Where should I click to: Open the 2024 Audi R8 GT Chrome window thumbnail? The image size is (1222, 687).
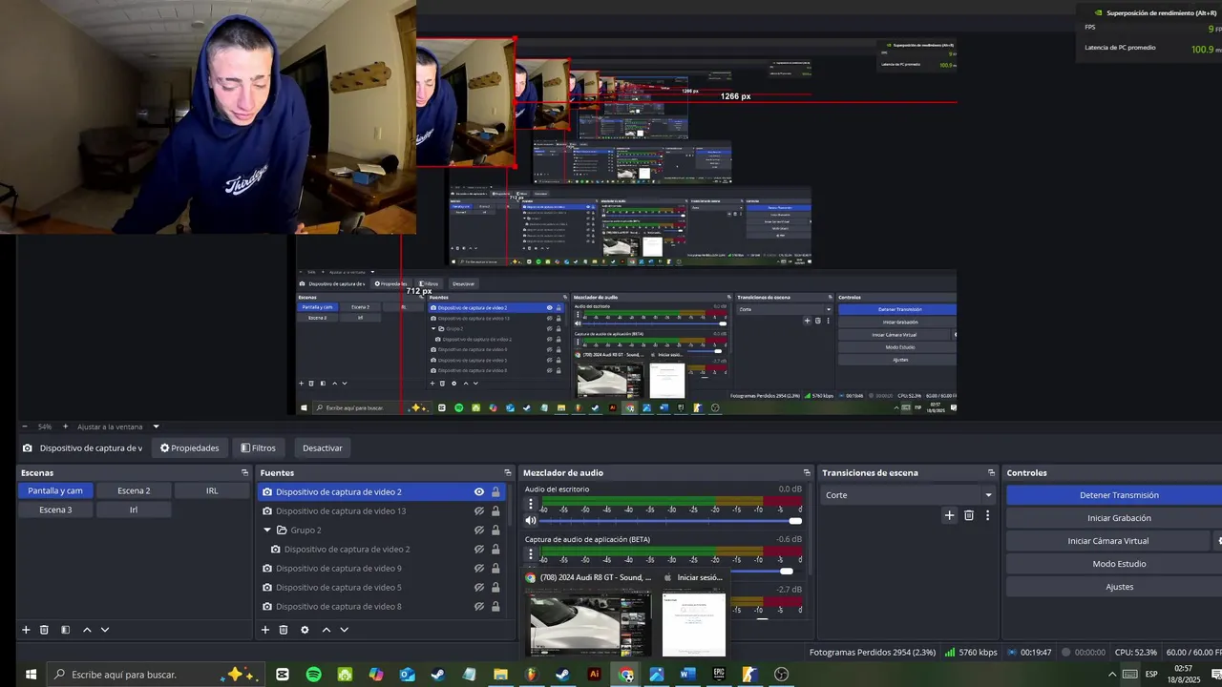589,622
